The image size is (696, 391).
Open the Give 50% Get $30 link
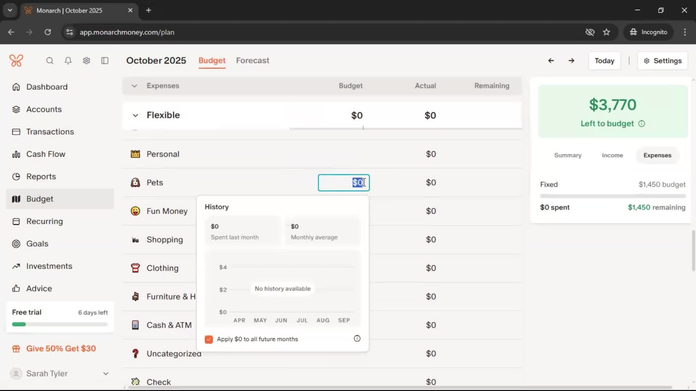point(61,349)
